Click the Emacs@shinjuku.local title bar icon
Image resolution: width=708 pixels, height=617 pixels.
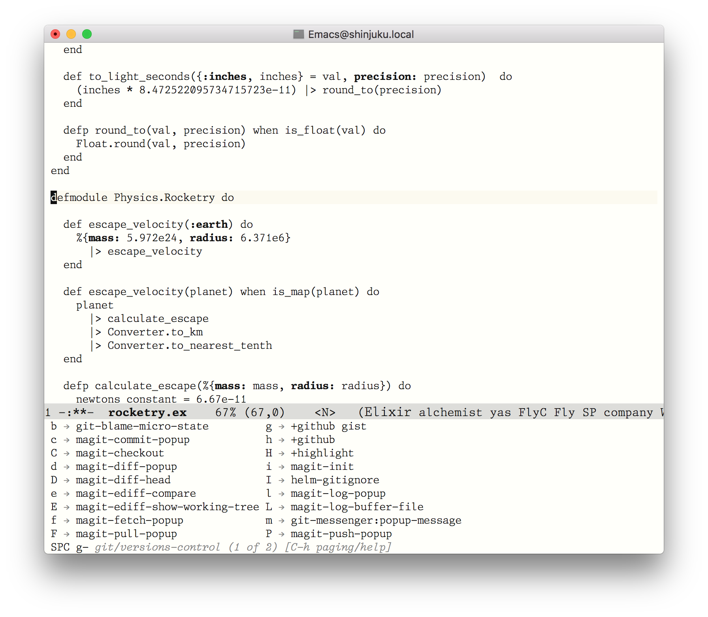pyautogui.click(x=299, y=34)
